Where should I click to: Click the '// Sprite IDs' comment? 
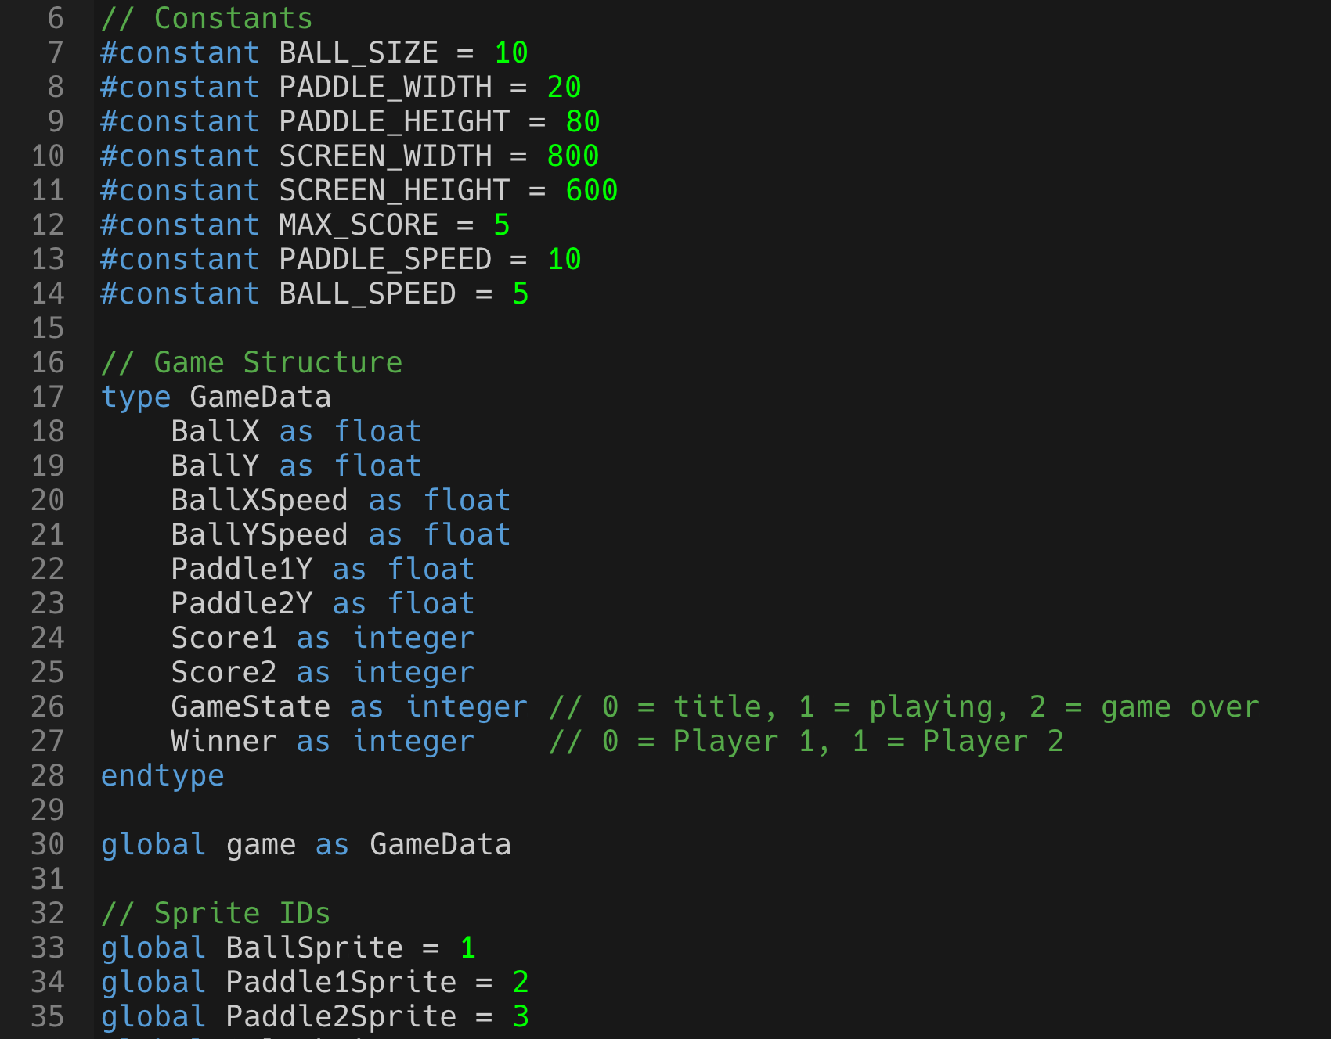click(216, 913)
